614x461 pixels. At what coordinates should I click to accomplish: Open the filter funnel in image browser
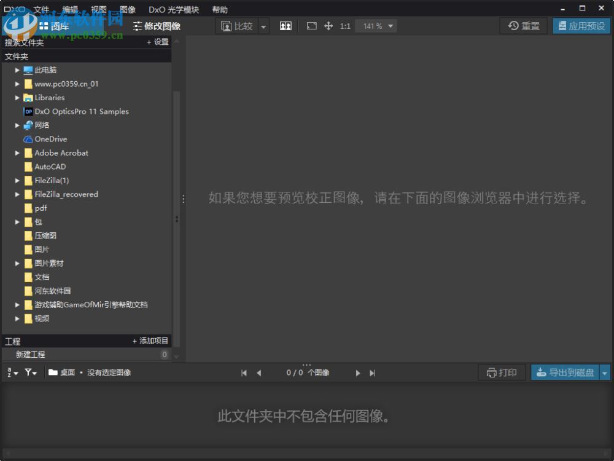[30, 372]
